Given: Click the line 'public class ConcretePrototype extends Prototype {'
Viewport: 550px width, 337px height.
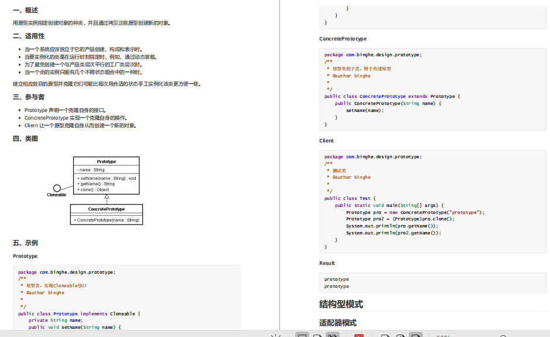Looking at the screenshot, I should tap(392, 96).
